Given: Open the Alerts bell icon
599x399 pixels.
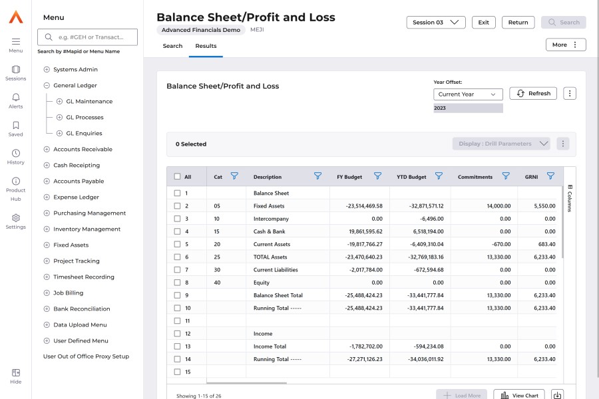Looking at the screenshot, I should pyautogui.click(x=16, y=97).
